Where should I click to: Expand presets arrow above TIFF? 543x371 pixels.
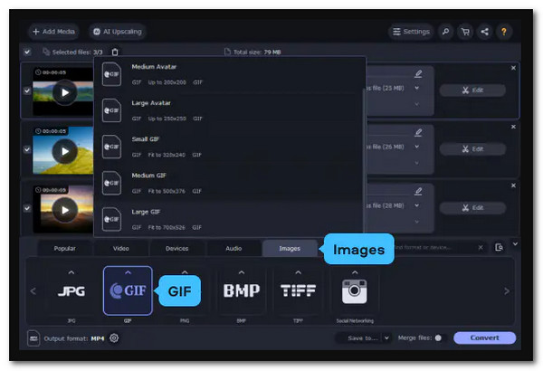coord(298,272)
